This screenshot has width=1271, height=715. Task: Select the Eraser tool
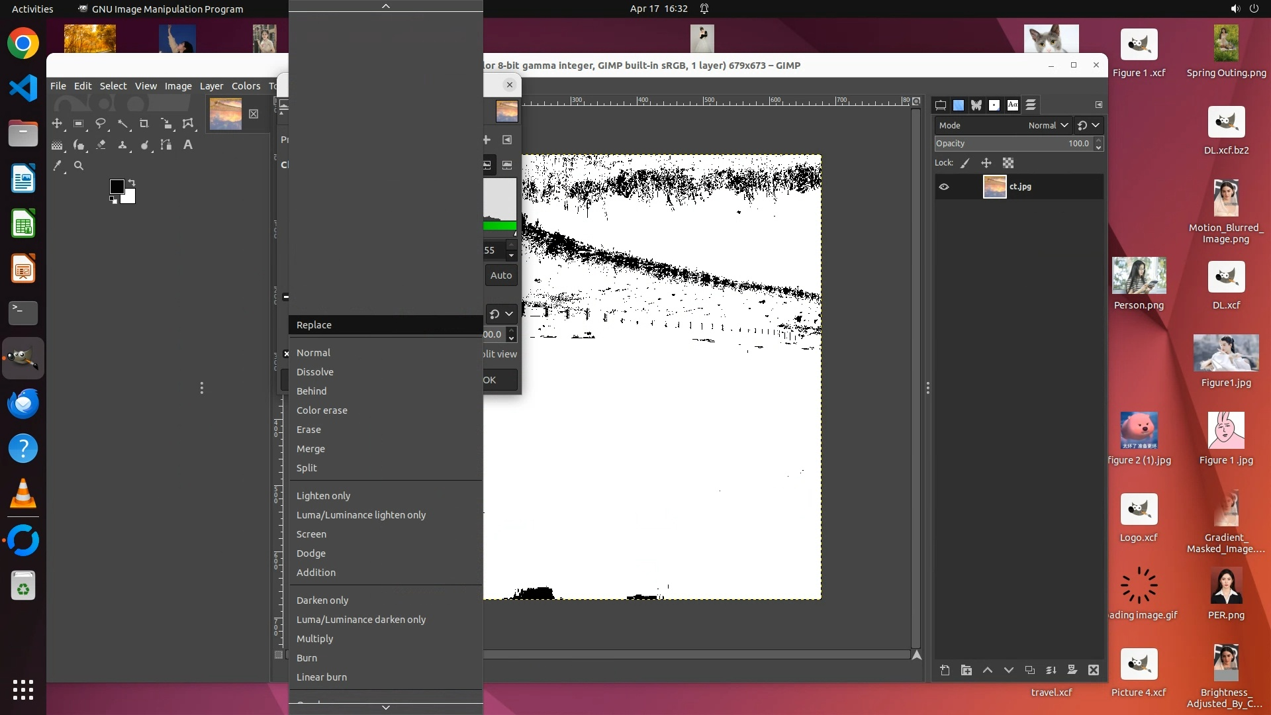click(x=101, y=145)
